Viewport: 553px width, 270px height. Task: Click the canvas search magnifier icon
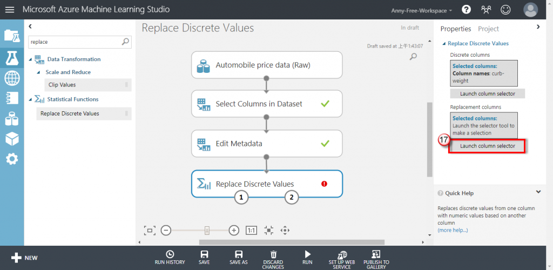click(x=414, y=56)
